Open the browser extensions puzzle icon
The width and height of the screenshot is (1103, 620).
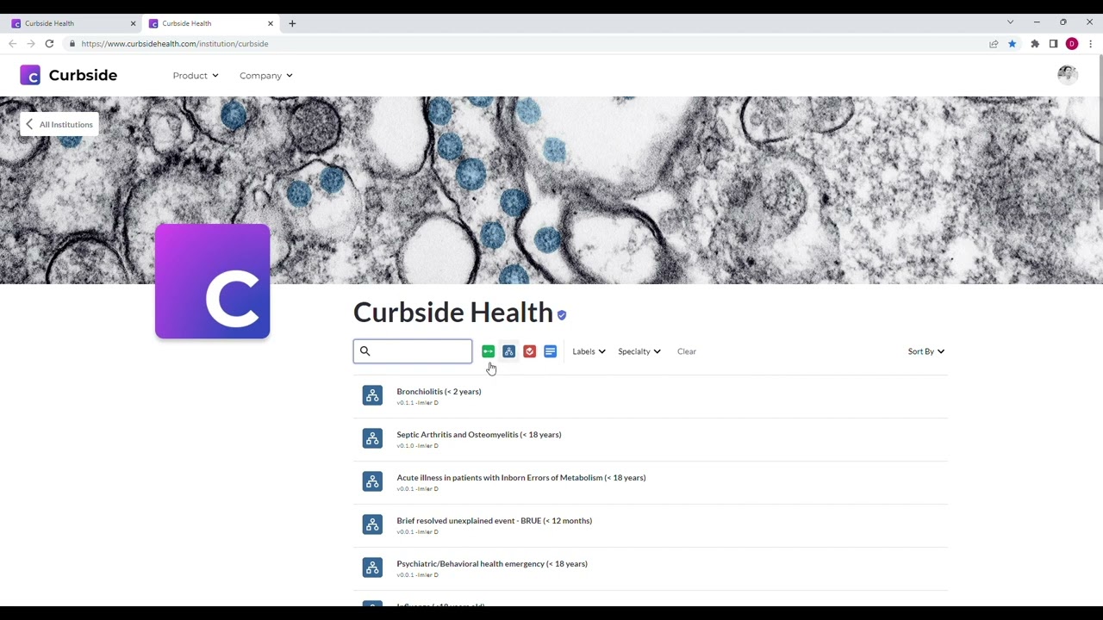coord(1035,44)
